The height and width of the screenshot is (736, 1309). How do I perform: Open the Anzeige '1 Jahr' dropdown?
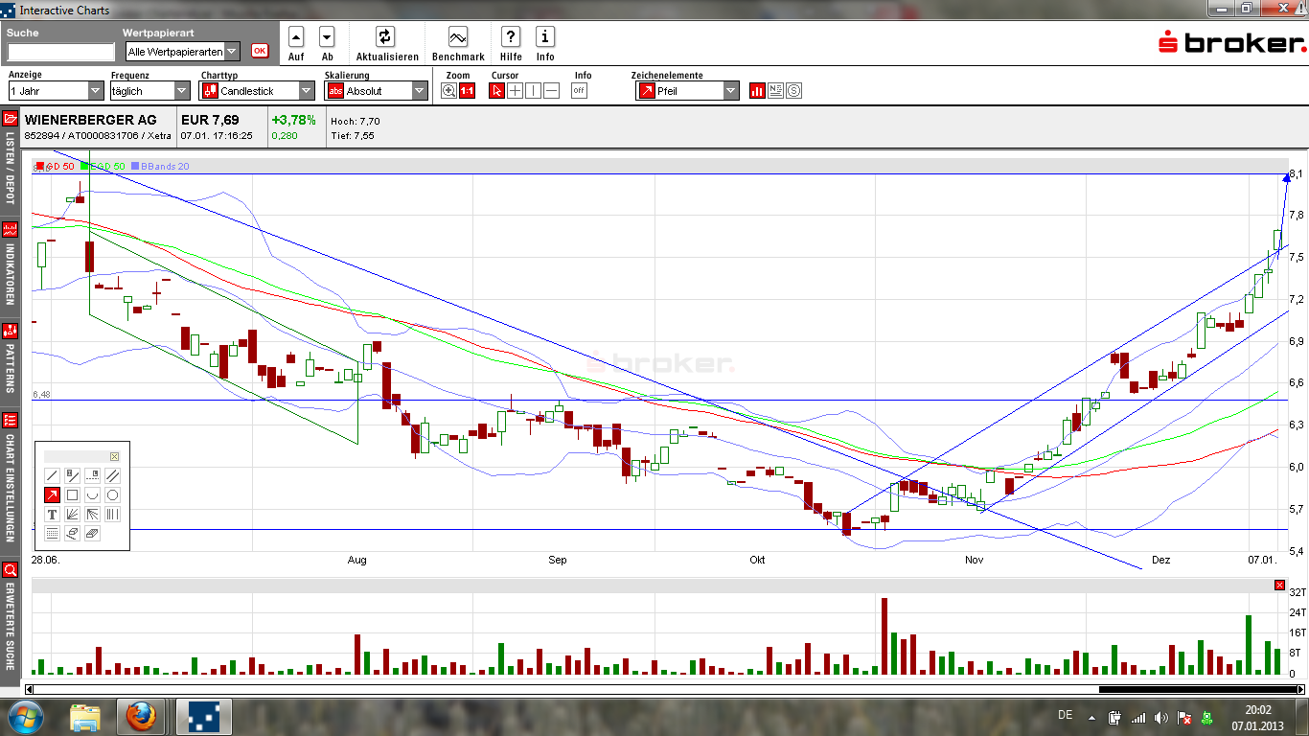(56, 91)
